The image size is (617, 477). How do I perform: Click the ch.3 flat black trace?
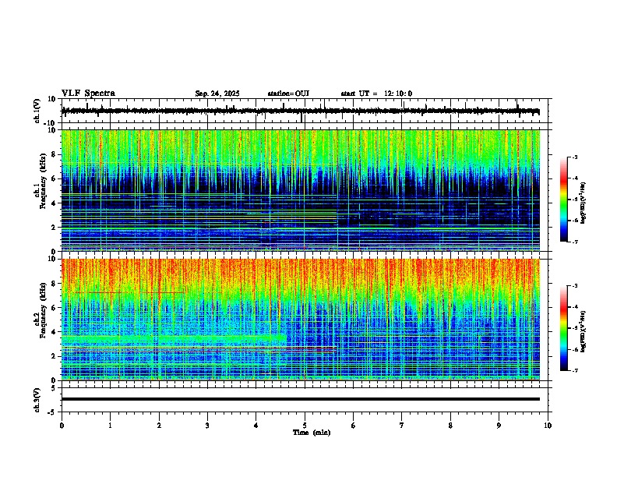coord(301,399)
